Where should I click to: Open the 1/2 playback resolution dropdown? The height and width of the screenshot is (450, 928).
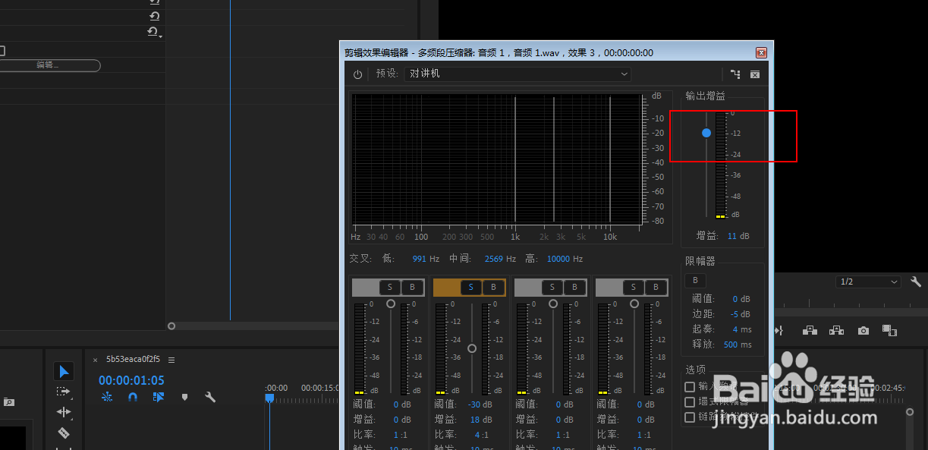click(x=867, y=281)
